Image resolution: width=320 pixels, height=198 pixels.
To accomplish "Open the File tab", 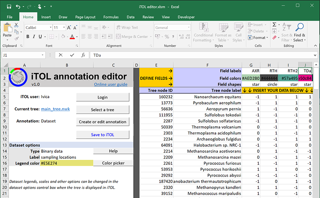I will point(10,17).
